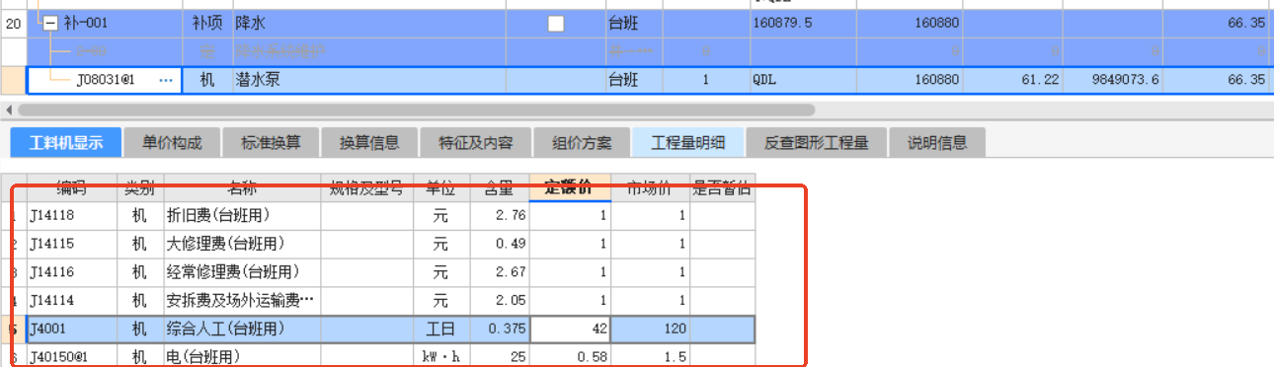Select the 降水 name cell in row 20
1274x367 pixels.
368,24
